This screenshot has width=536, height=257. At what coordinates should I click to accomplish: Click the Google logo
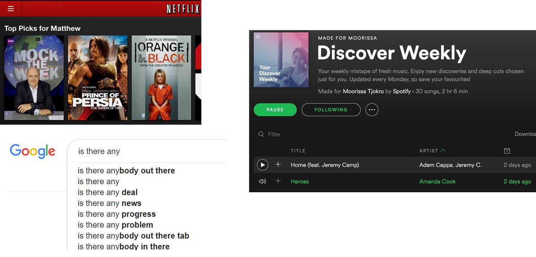tap(33, 151)
